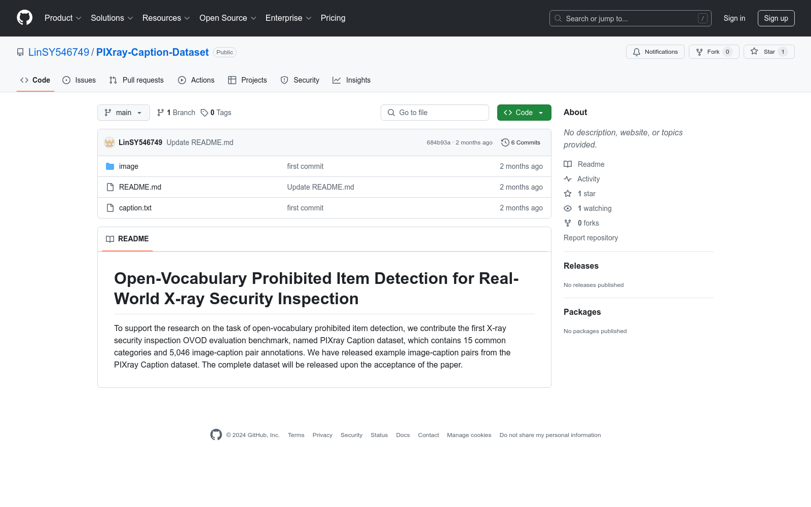Click the footer GitHub logo icon
This screenshot has width=811, height=507.
tap(216, 434)
